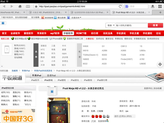Viewport: 164px width, 123px height.
Task: Rate the game using the fourth apple
Action: click(104, 116)
